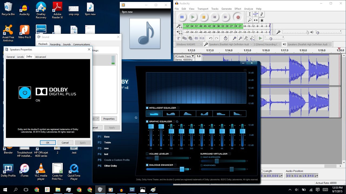This screenshot has height=194, width=346.
Task: Click the Dialogue Enhancer slider handle
Action: point(182,169)
